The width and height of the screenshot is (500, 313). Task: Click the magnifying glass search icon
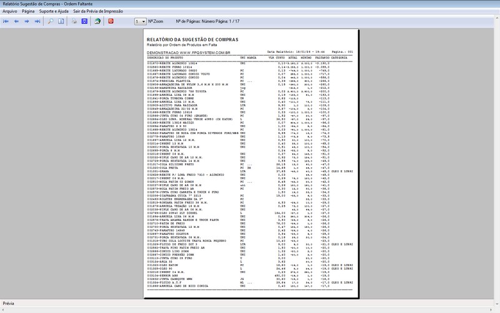[x=51, y=21]
